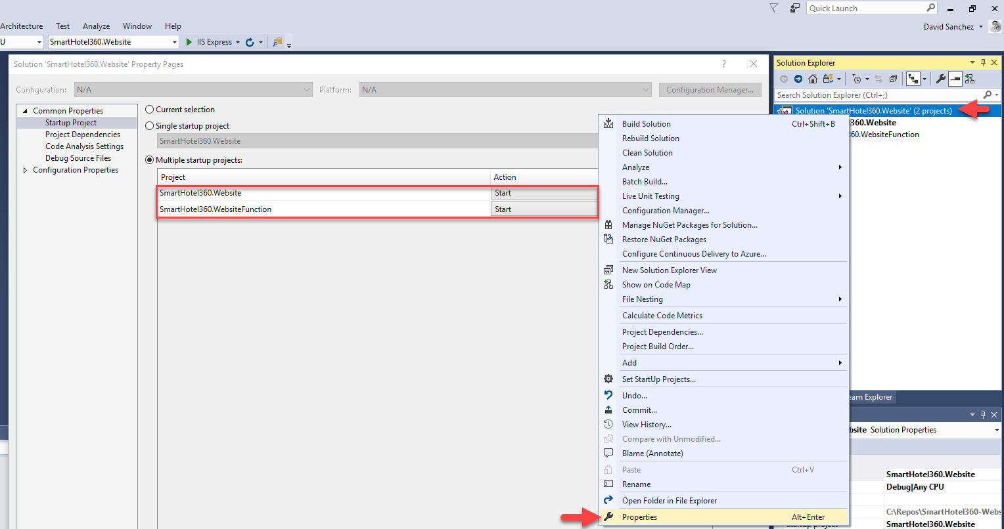Open the Test menu

[x=63, y=26]
